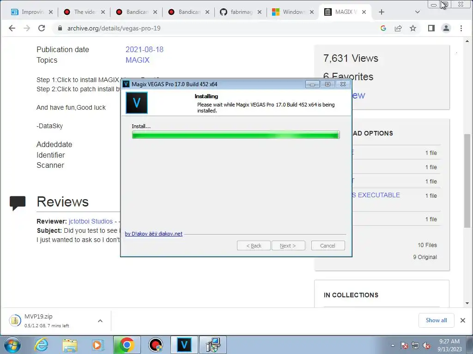
Task: Click the page vertical scrollbar thumb
Action: (467, 181)
